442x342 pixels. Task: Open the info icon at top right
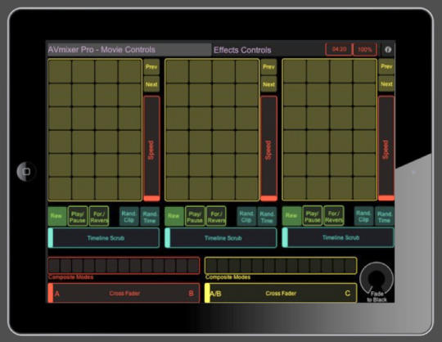point(388,50)
